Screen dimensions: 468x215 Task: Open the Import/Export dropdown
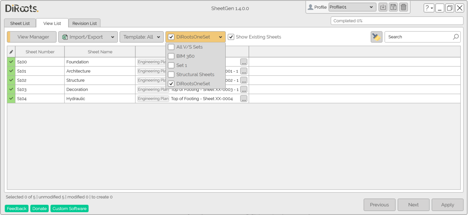pyautogui.click(x=88, y=37)
